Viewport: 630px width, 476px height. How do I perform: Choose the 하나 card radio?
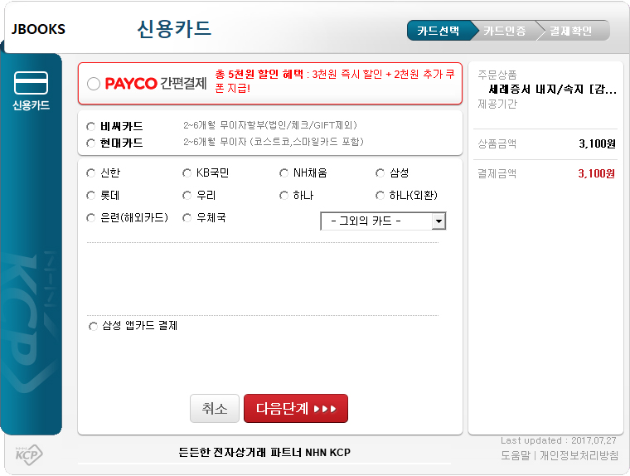(283, 196)
